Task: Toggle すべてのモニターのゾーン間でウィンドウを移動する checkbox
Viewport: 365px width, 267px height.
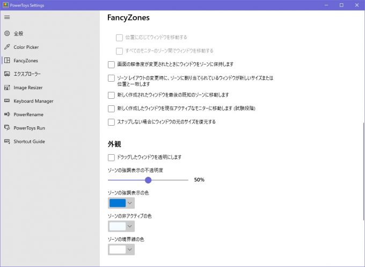Action: click(x=119, y=51)
